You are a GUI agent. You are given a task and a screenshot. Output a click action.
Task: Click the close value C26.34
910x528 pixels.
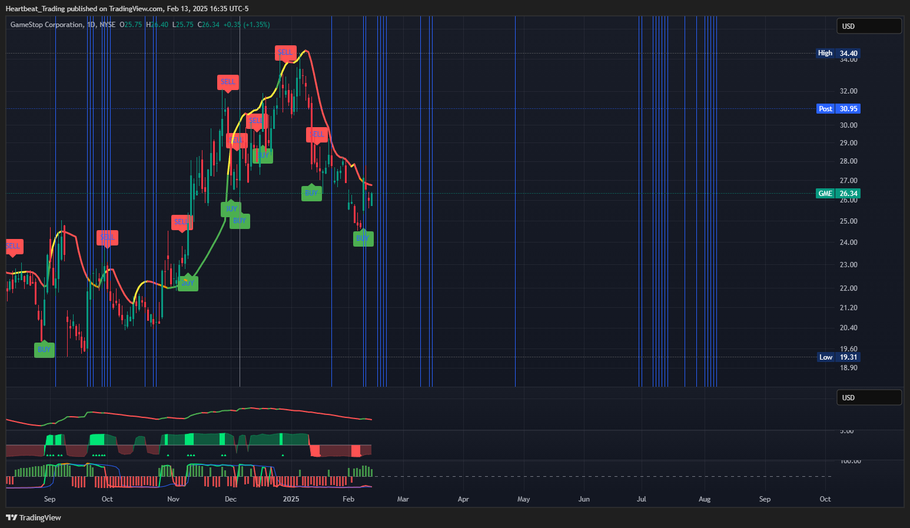coord(208,25)
